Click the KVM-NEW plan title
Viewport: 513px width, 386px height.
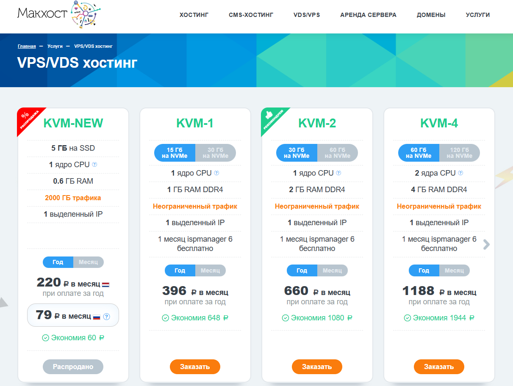(73, 123)
